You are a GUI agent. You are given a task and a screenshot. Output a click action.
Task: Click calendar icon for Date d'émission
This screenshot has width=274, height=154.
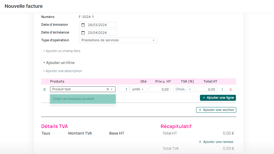(x=83, y=25)
